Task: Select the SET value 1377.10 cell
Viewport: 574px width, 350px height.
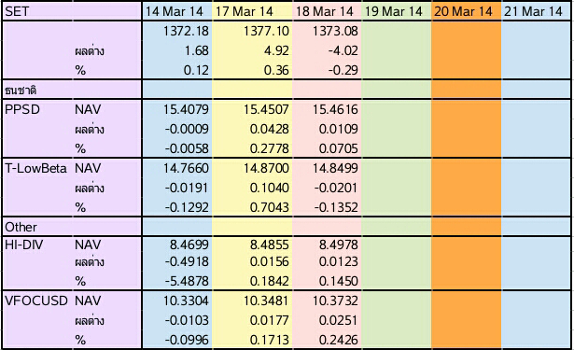Action: 252,31
